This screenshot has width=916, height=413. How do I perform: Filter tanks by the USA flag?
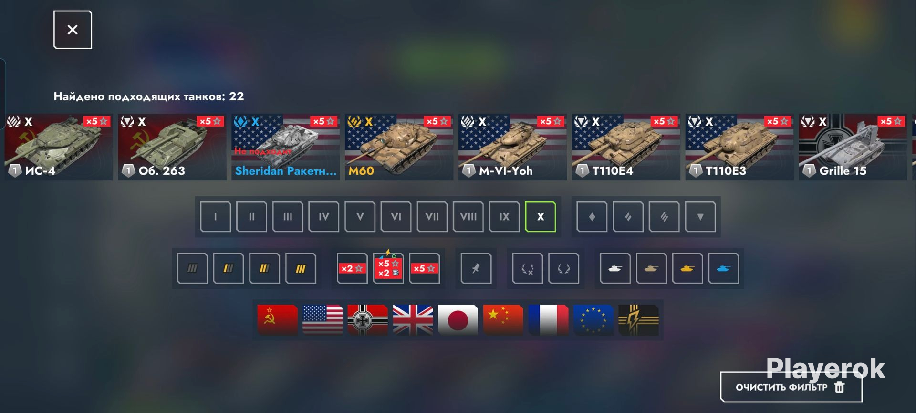(323, 320)
